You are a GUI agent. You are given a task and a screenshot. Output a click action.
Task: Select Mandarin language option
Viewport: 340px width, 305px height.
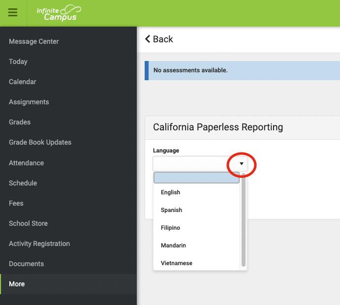click(173, 245)
